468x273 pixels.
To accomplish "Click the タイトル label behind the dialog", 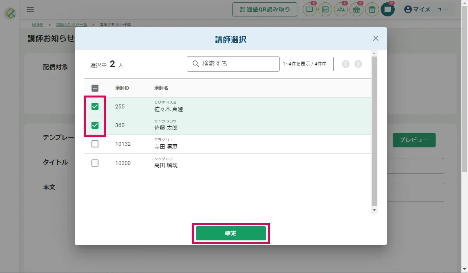I will coord(55,162).
